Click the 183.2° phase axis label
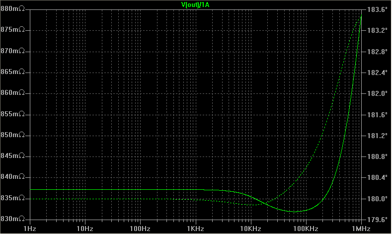Image resolution: width=392 pixels, height=234 pixels. 377,30
